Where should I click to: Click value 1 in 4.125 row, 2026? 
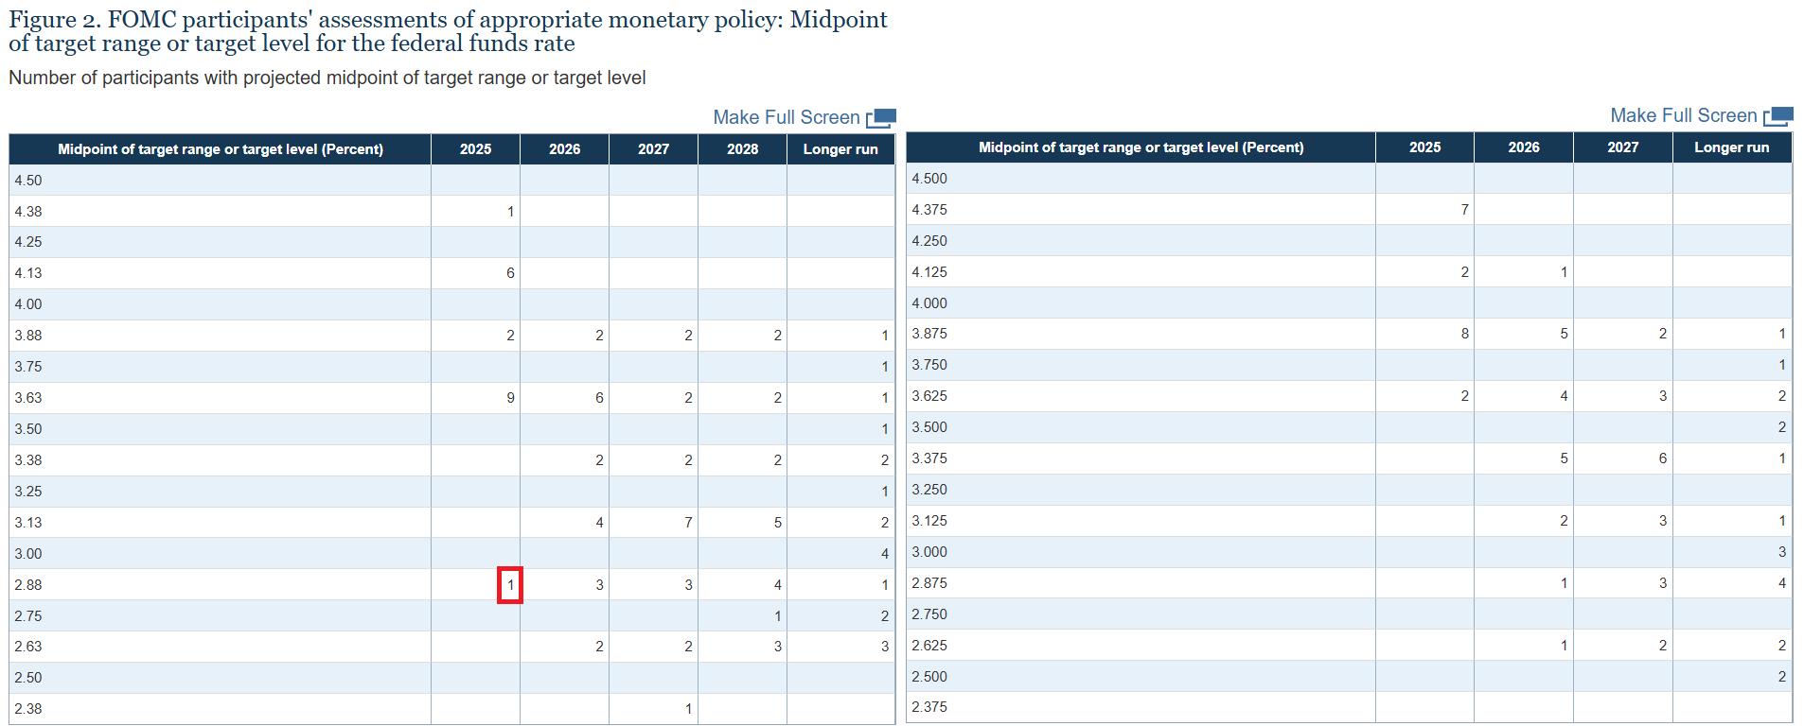pyautogui.click(x=1564, y=272)
